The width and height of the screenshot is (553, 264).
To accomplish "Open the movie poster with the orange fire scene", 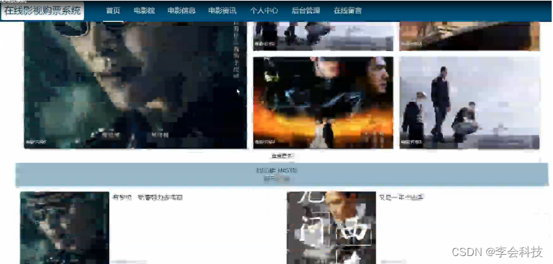I will pos(323,102).
